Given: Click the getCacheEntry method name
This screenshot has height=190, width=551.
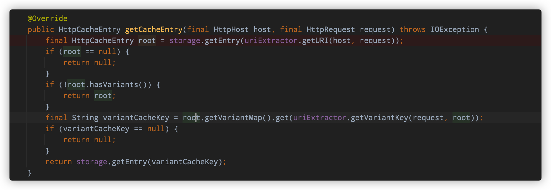Looking at the screenshot, I should click(154, 29).
